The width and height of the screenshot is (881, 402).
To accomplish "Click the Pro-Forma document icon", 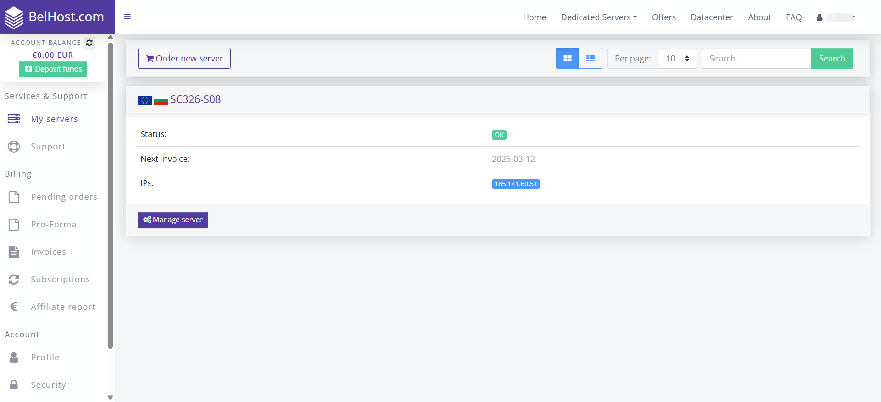I will point(14,224).
